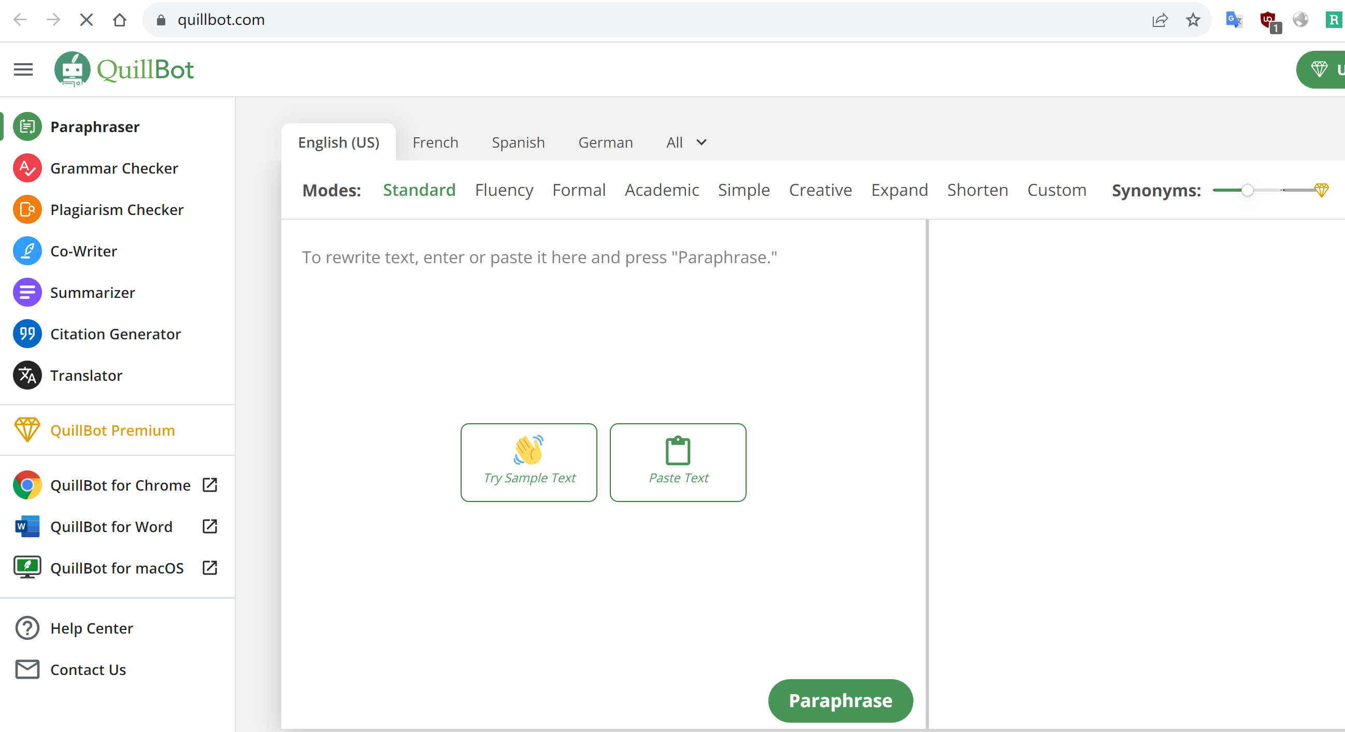This screenshot has width=1345, height=732.
Task: Switch to the French language tab
Action: tap(435, 142)
